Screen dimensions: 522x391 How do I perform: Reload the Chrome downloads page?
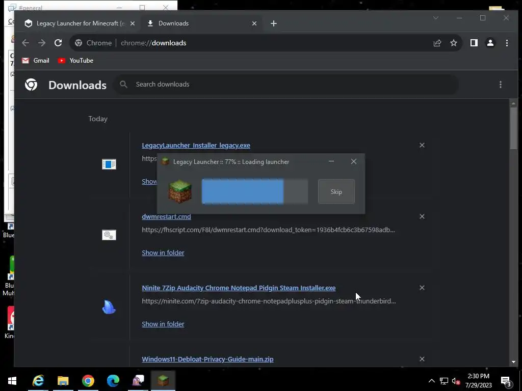(58, 43)
